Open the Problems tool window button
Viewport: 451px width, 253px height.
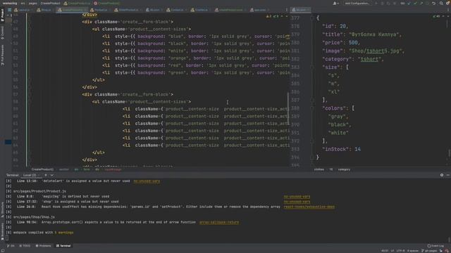click(x=44, y=246)
